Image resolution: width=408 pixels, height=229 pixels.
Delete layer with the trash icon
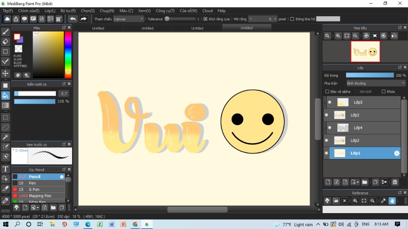point(395,182)
